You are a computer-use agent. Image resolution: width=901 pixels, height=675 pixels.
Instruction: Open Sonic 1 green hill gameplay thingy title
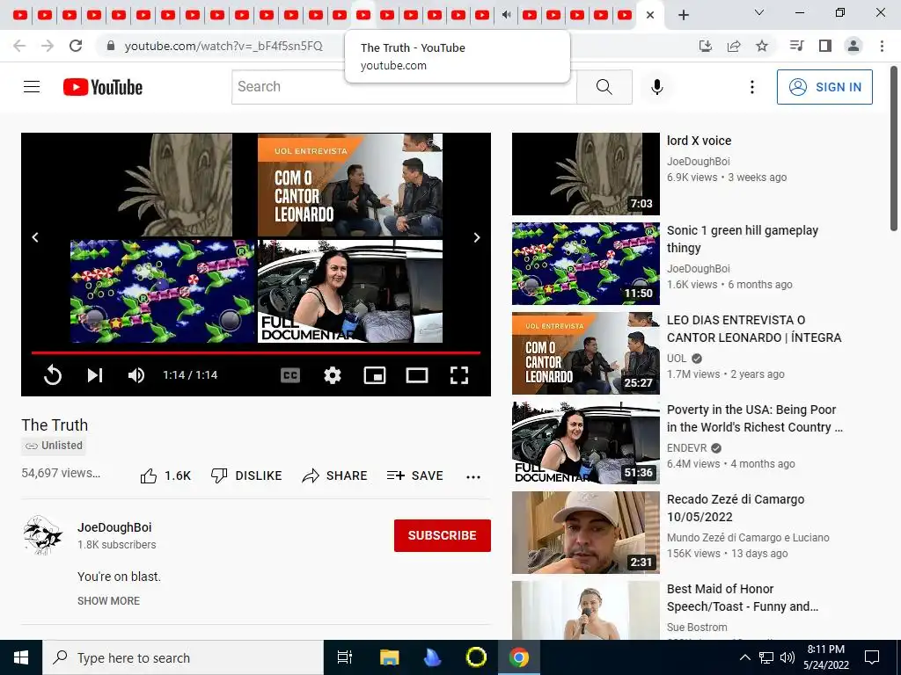pos(742,239)
